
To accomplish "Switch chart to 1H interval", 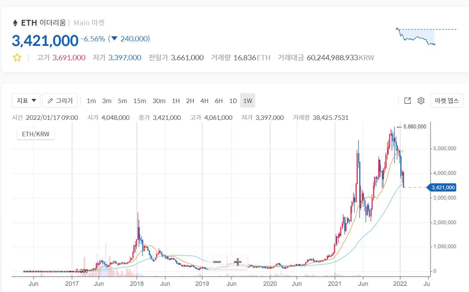I will pos(176,101).
